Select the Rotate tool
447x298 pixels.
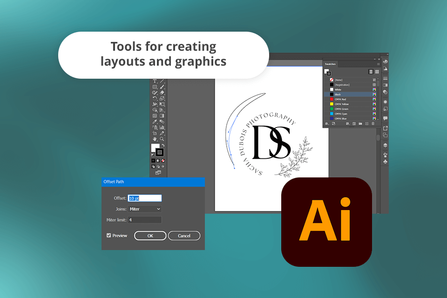[155, 98]
